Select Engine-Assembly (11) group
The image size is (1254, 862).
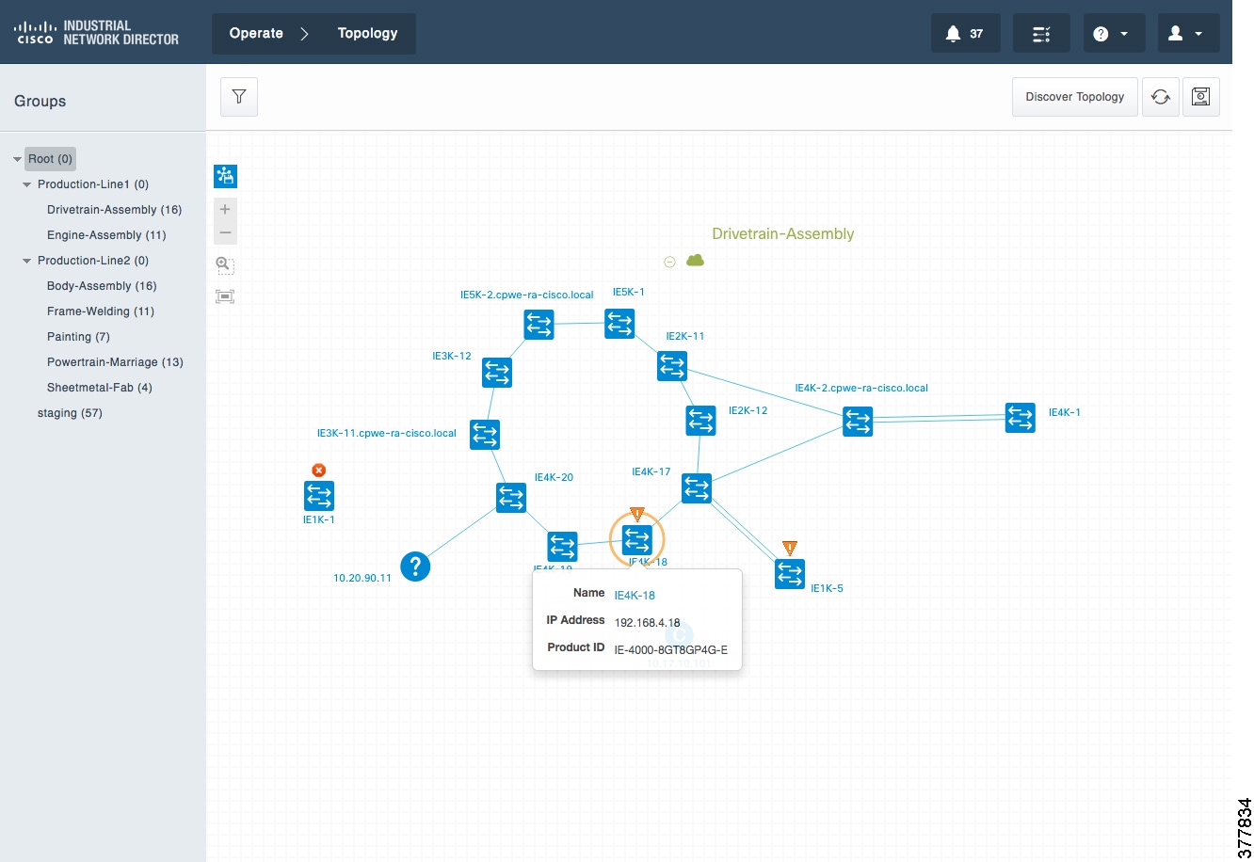(106, 235)
